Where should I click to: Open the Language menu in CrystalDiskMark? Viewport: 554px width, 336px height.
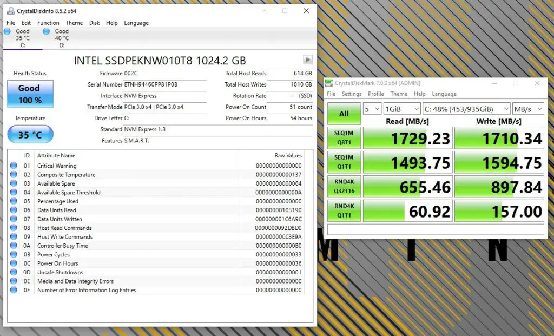444,94
